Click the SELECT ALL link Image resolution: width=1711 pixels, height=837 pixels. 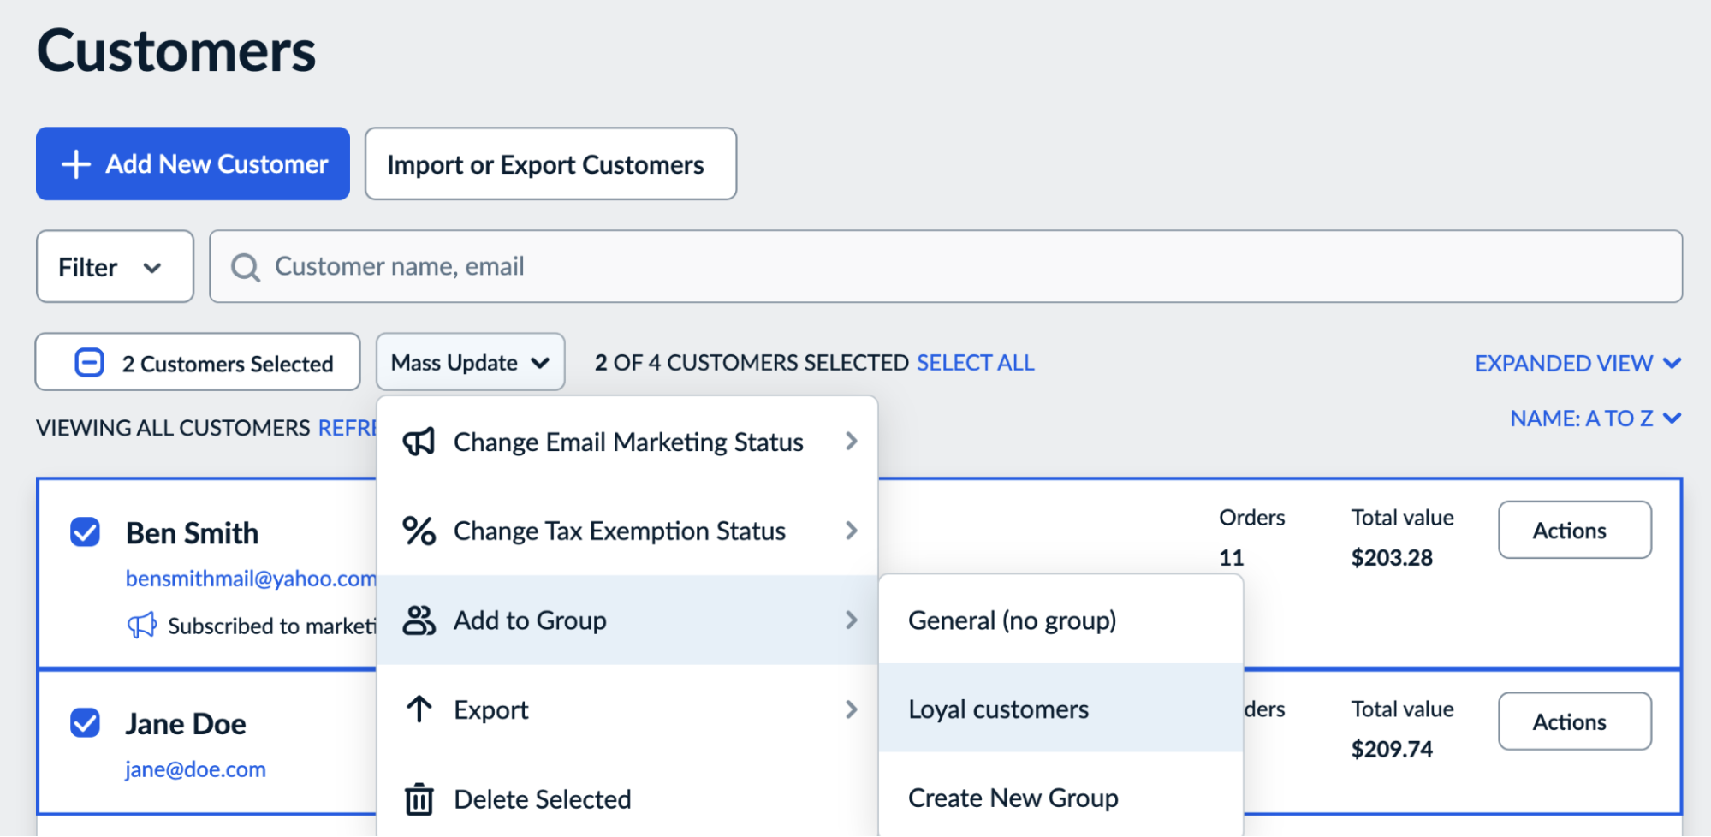click(975, 362)
